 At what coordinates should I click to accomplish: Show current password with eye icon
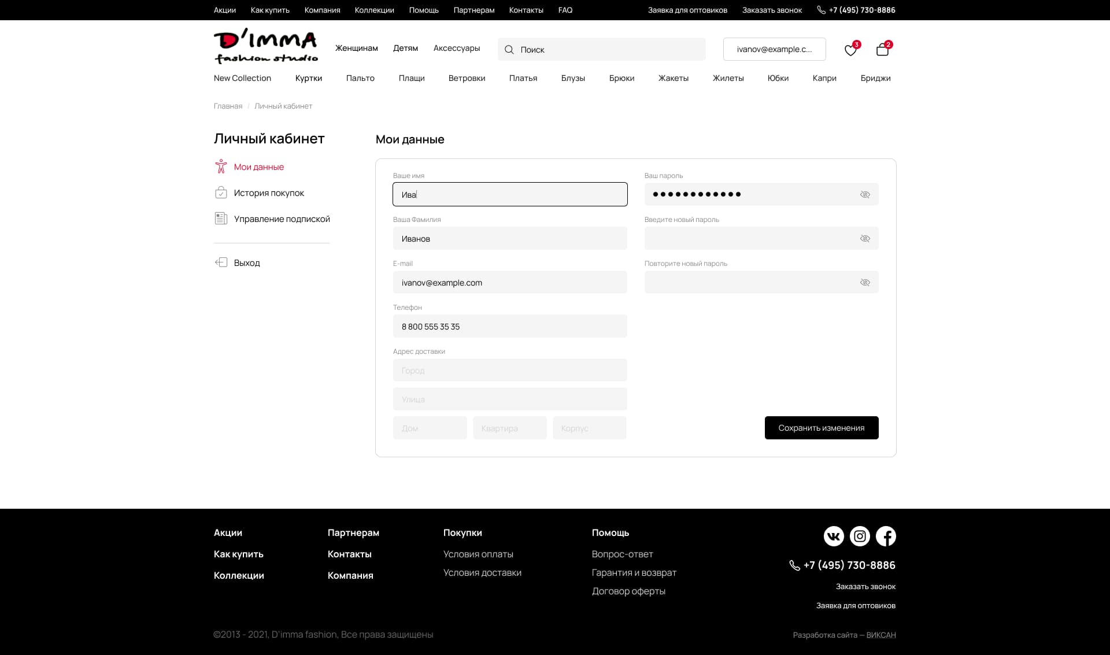point(865,195)
